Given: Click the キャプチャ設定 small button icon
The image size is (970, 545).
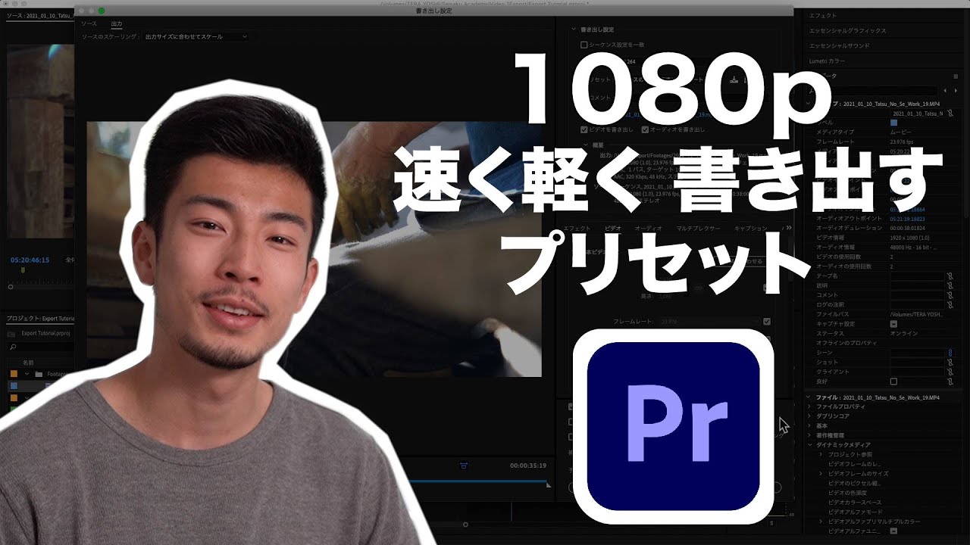Looking at the screenshot, I should (x=893, y=324).
